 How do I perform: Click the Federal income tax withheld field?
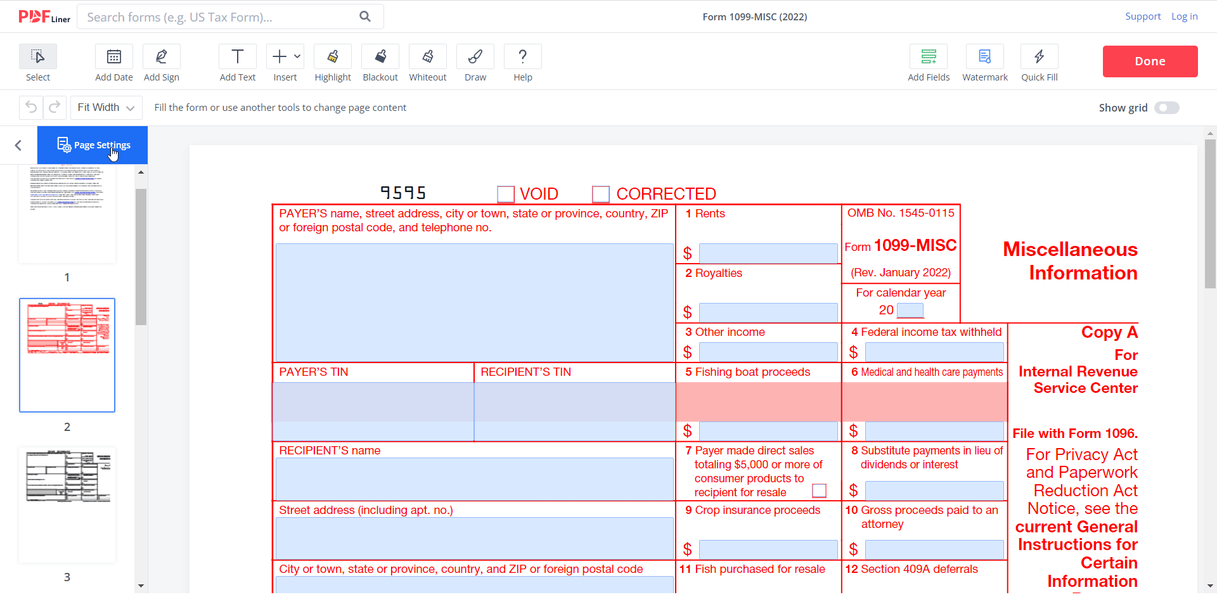point(934,352)
